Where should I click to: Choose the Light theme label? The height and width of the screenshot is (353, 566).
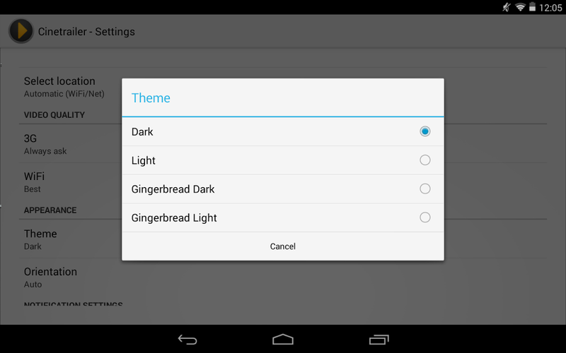144,161
